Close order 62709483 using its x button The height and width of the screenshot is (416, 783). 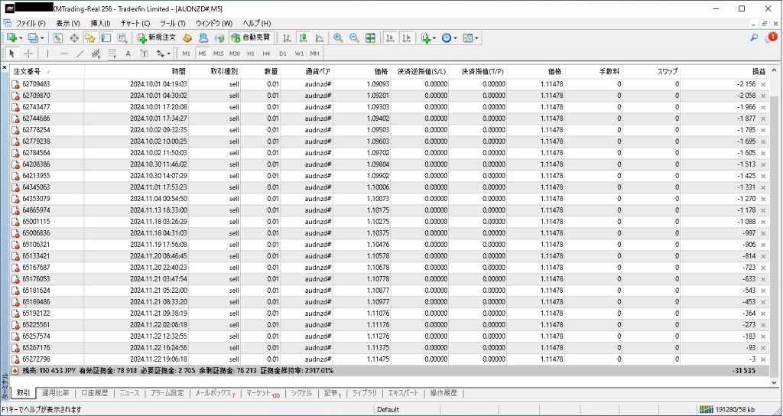tap(763, 84)
